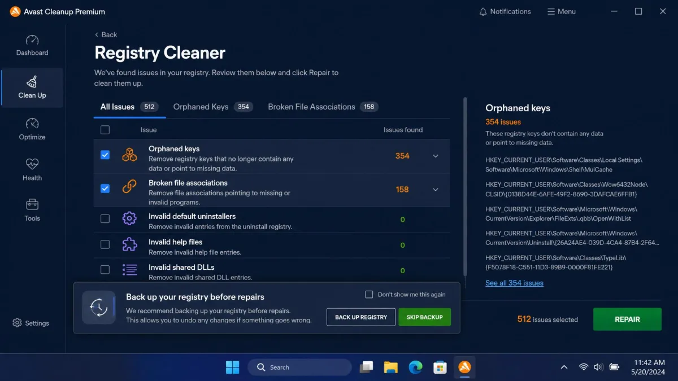Click SKIP BACKUP button
Viewport: 678px width, 381px height.
[x=424, y=317]
